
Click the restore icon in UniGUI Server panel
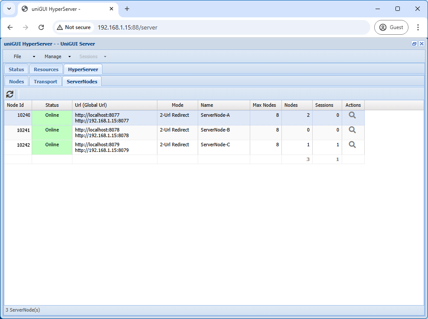coord(414,44)
